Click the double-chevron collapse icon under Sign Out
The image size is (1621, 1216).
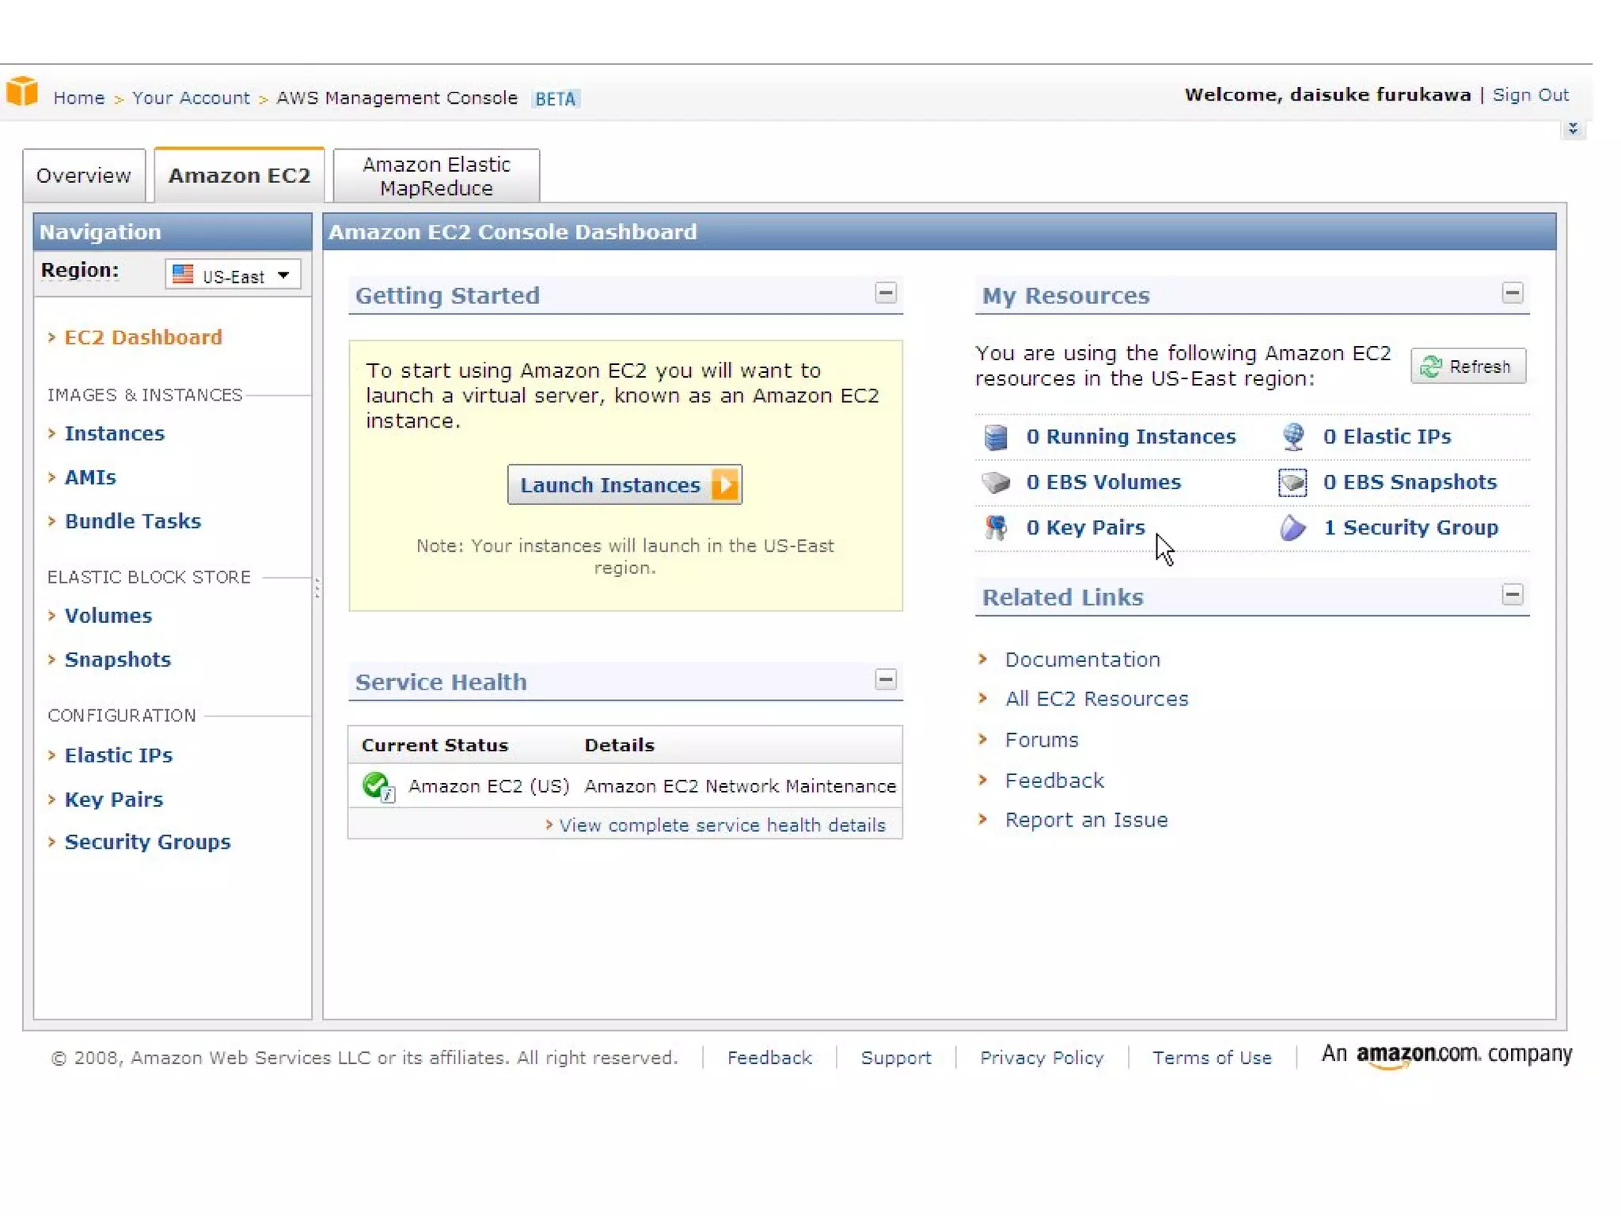pyautogui.click(x=1572, y=128)
